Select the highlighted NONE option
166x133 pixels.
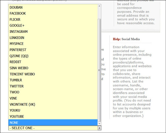pyautogui.click(x=53, y=123)
